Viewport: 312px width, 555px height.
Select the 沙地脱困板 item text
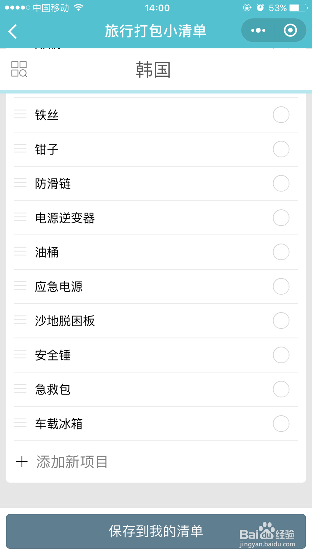point(65,321)
